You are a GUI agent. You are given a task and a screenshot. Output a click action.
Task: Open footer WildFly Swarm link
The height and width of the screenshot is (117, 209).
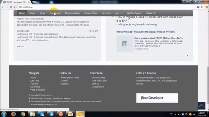coord(38,90)
